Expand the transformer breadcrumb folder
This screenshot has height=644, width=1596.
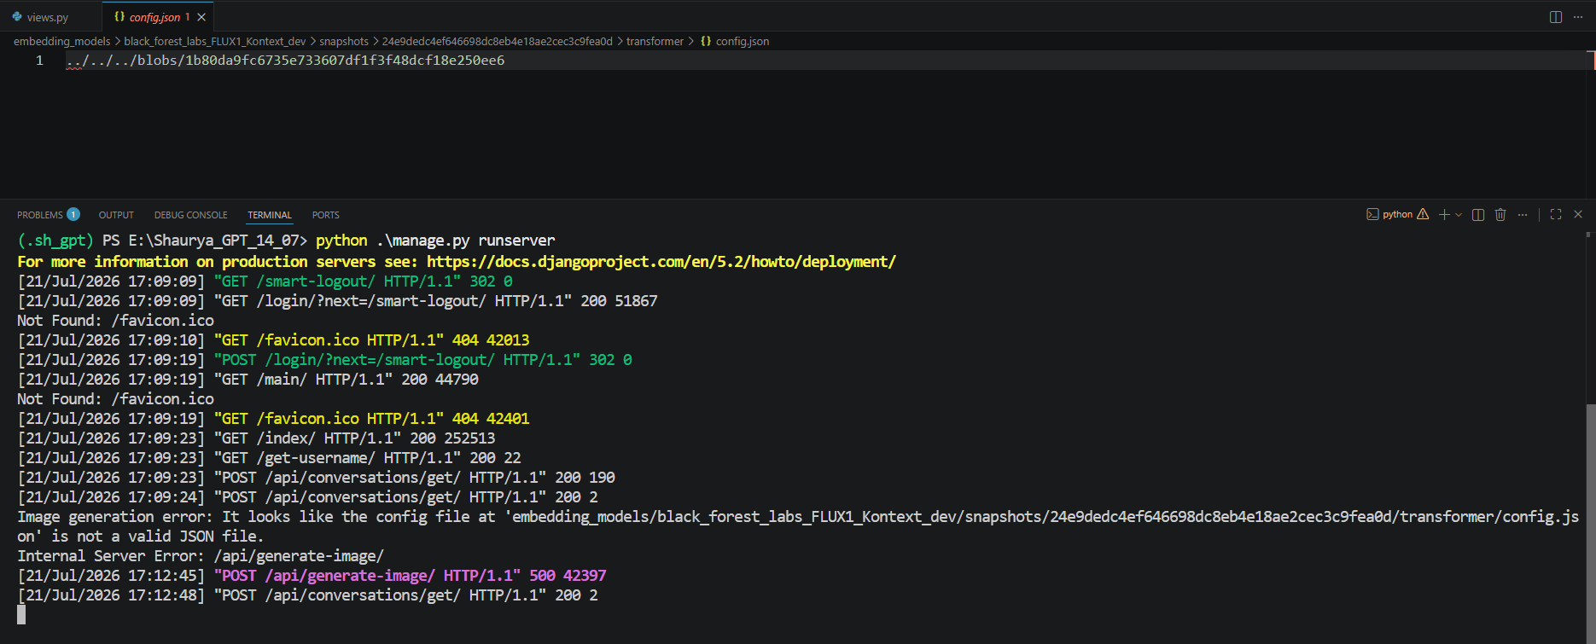655,41
